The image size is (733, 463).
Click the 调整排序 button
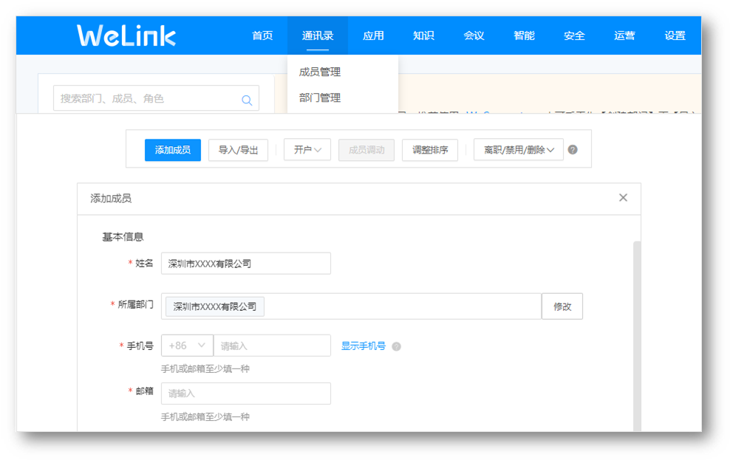pos(429,150)
